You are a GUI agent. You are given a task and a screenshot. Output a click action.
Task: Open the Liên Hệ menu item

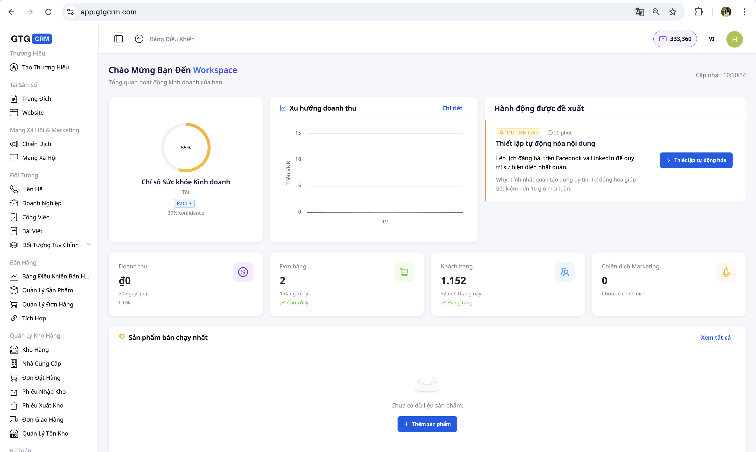click(x=32, y=189)
